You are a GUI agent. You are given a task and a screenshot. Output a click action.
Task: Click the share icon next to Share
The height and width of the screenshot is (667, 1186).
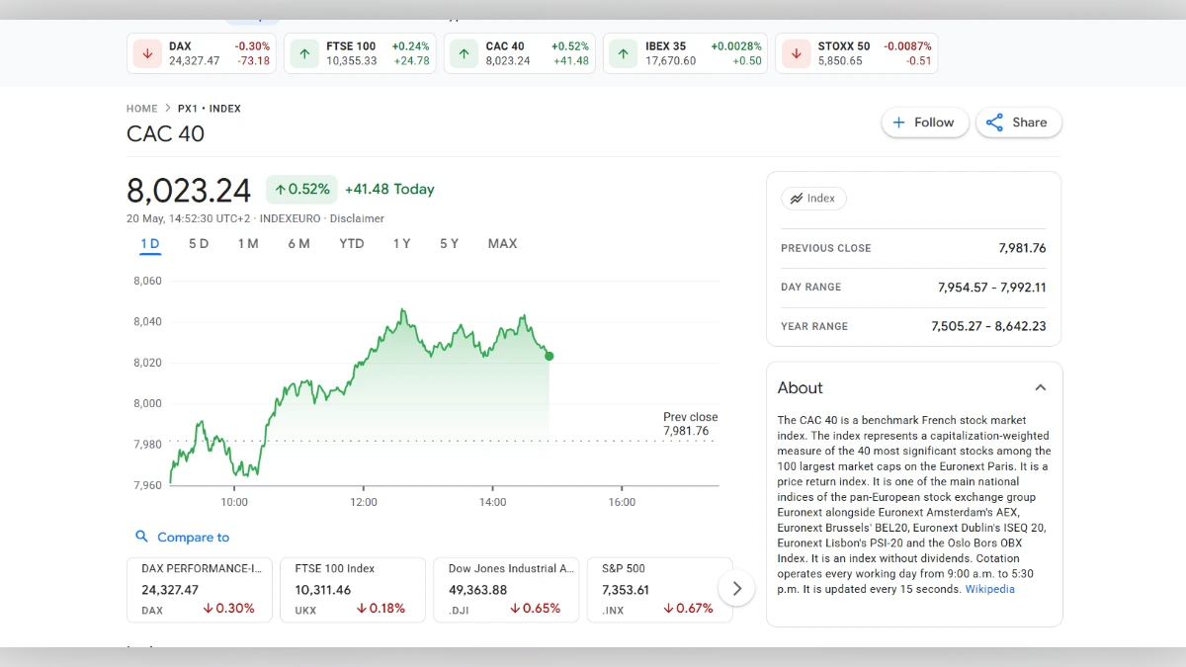click(994, 123)
